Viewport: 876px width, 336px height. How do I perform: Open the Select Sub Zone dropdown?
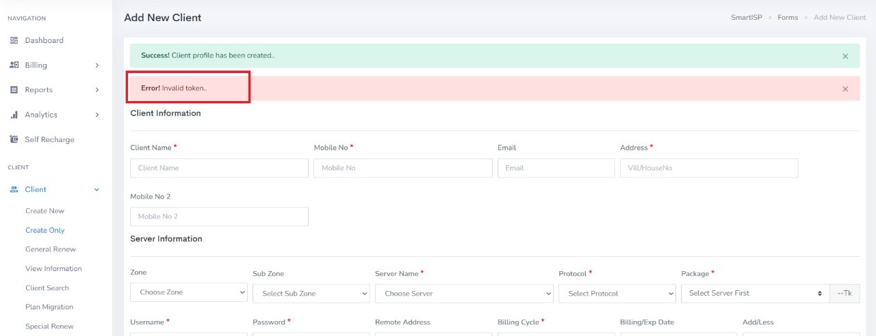click(311, 294)
